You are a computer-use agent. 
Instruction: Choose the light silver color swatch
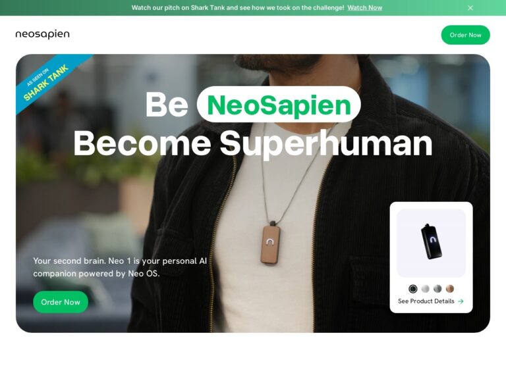[x=426, y=289]
